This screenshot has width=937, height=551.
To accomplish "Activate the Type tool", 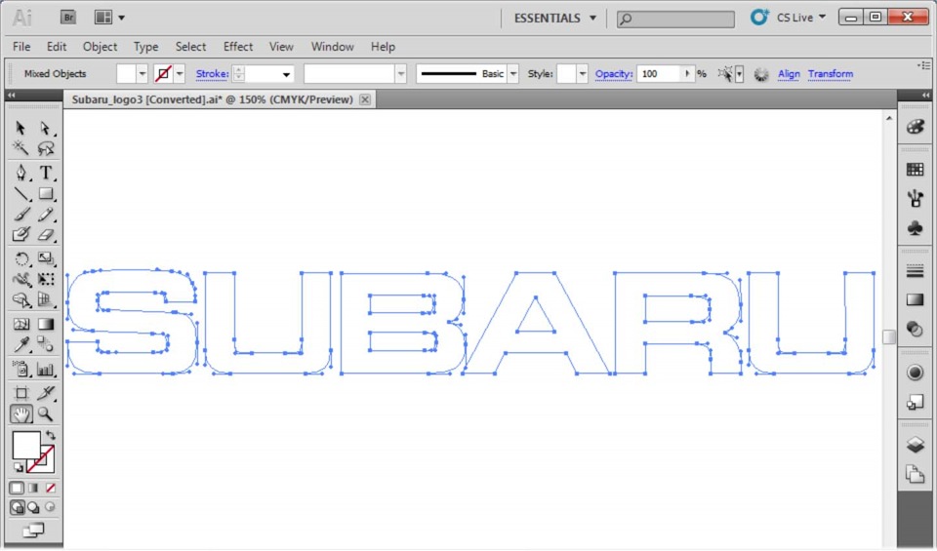I will tap(46, 173).
